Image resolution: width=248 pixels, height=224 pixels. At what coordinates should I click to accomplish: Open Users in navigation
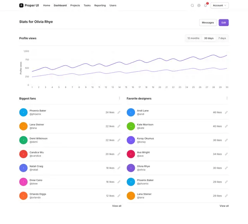coord(113,5)
